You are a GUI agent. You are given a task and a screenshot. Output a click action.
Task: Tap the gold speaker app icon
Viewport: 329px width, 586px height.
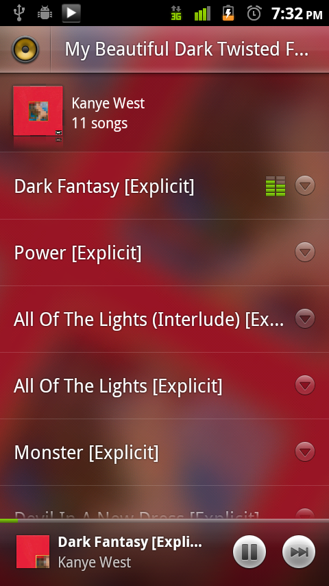pyautogui.click(x=25, y=49)
